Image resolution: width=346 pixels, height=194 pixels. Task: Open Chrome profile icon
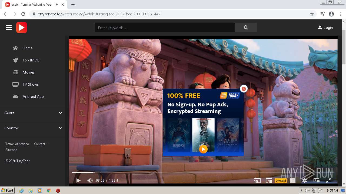[x=331, y=14]
